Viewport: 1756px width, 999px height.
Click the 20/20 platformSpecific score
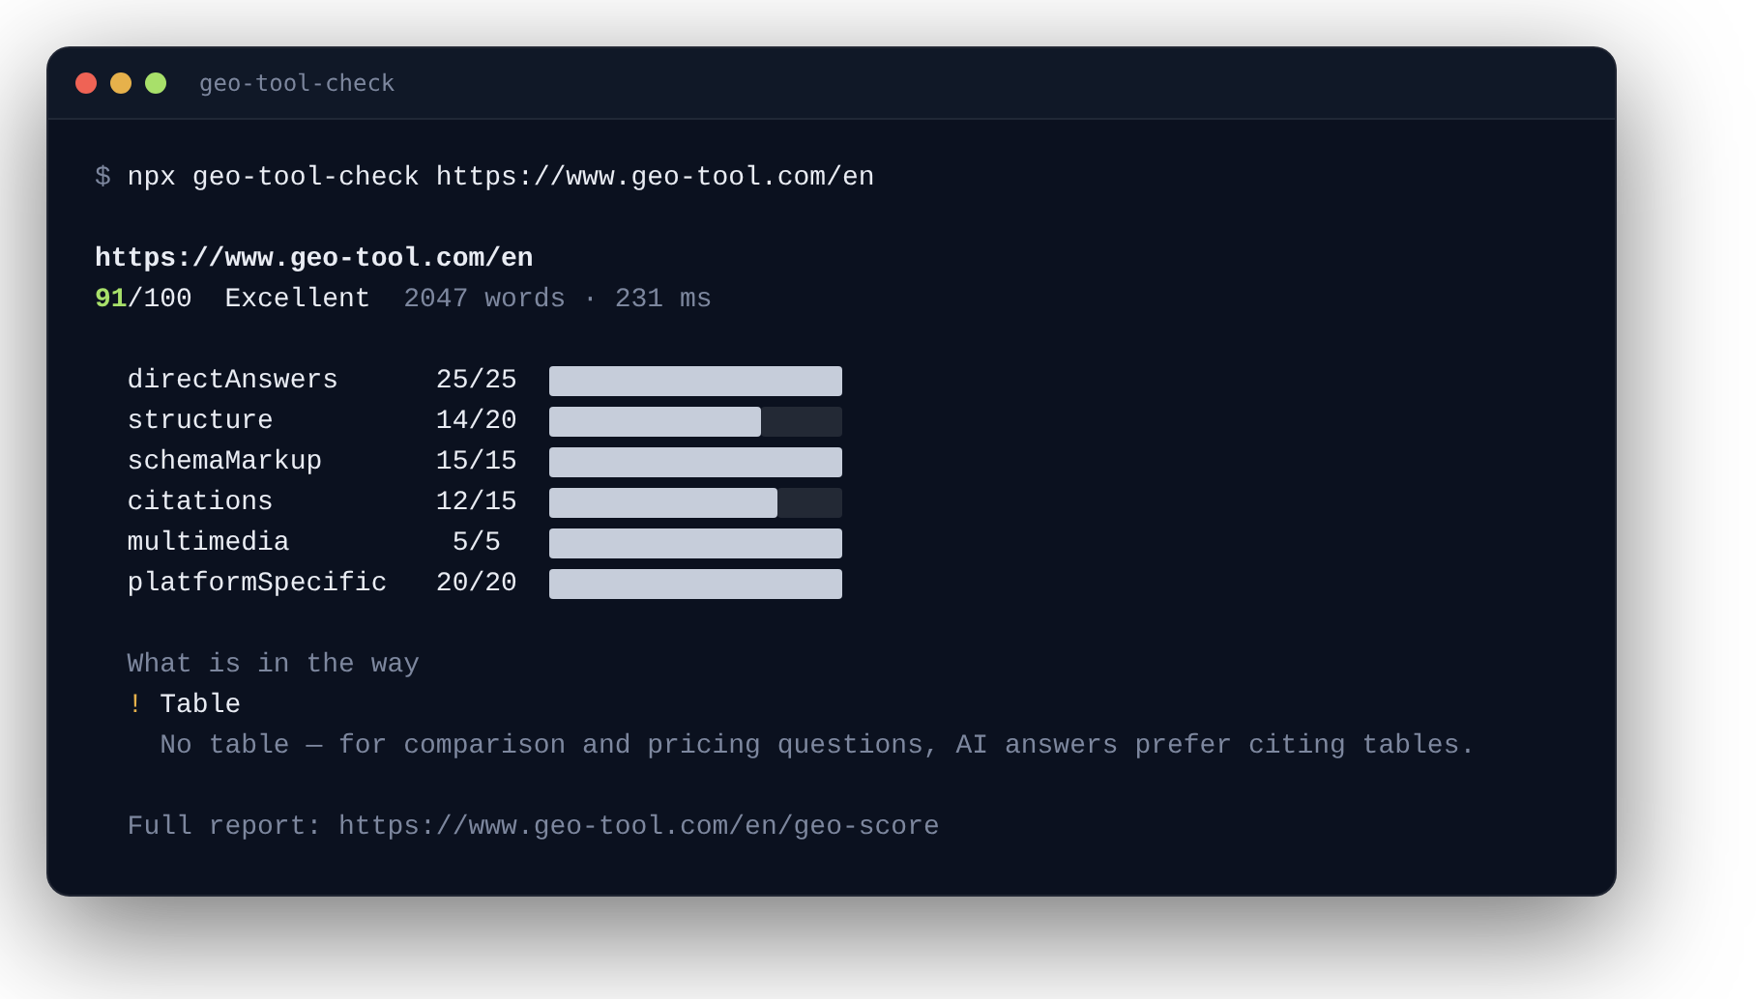tap(477, 583)
